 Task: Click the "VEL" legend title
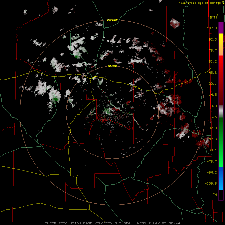[219, 15]
